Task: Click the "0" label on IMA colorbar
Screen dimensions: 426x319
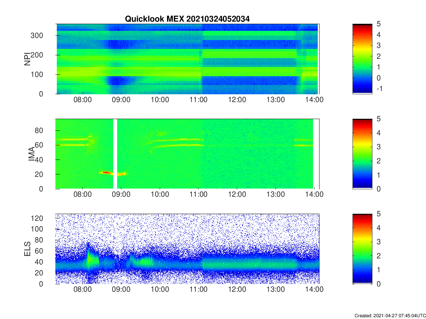Action: point(378,189)
